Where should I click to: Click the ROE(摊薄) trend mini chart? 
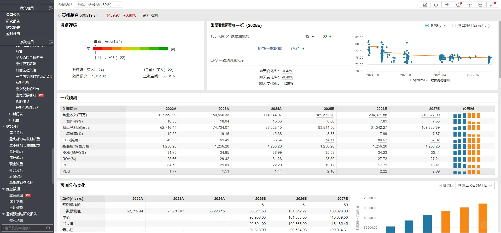click(467, 153)
